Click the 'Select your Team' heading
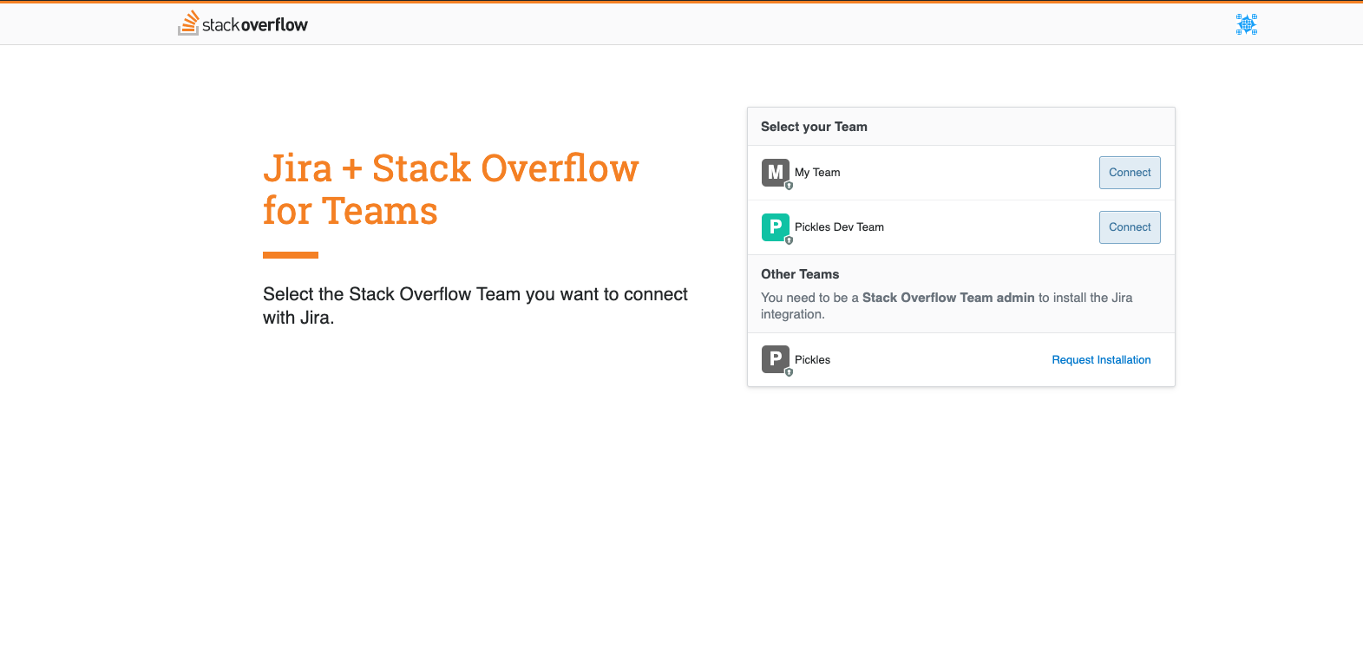 (814, 127)
